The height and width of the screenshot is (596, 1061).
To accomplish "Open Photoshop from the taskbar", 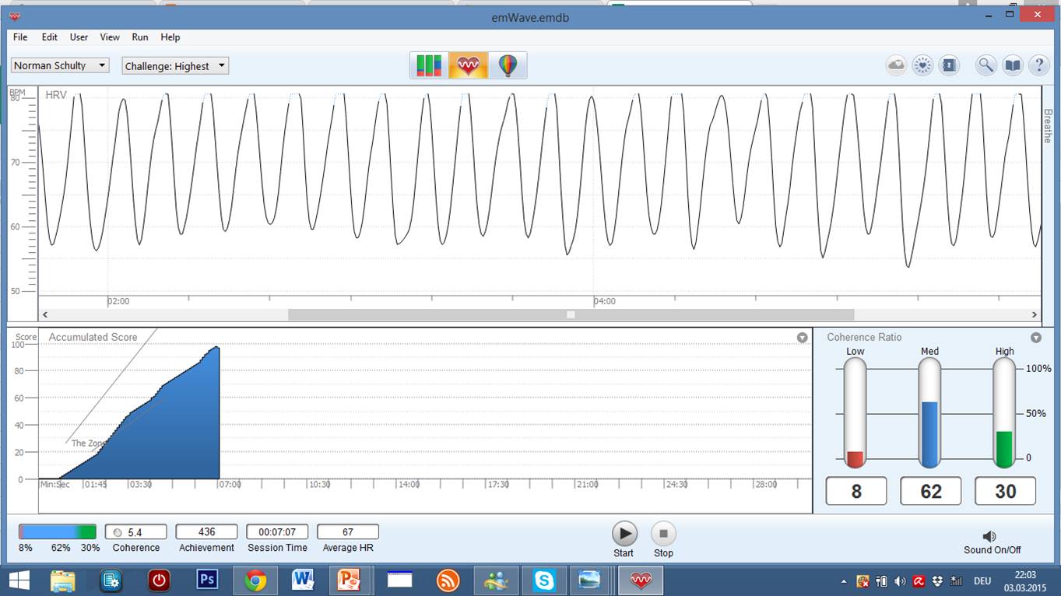I will [x=207, y=580].
